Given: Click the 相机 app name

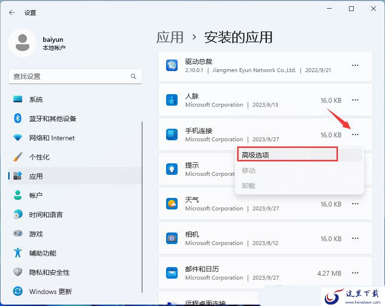Looking at the screenshot, I should pos(192,234).
